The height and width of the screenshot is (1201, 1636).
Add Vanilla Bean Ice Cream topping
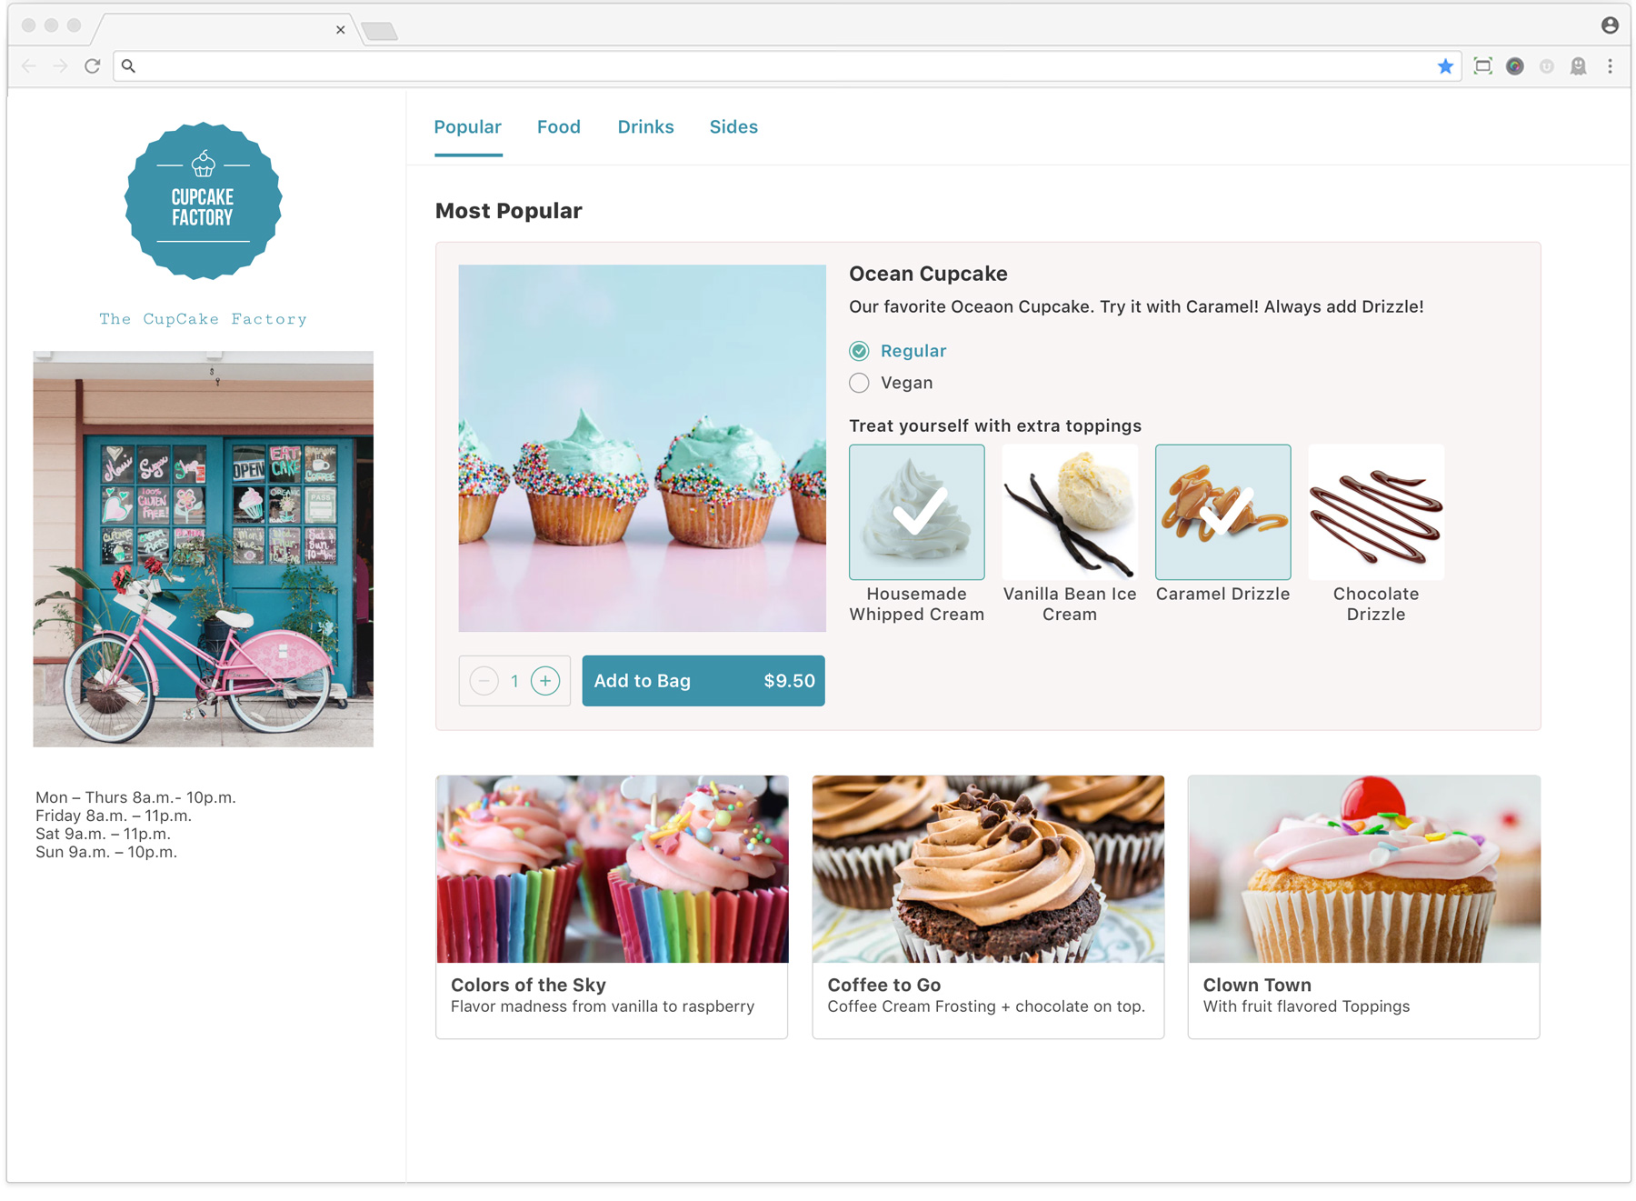(1070, 512)
